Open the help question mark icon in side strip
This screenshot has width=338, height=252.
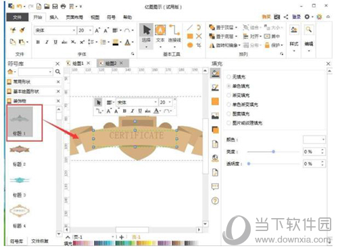pyautogui.click(x=215, y=201)
